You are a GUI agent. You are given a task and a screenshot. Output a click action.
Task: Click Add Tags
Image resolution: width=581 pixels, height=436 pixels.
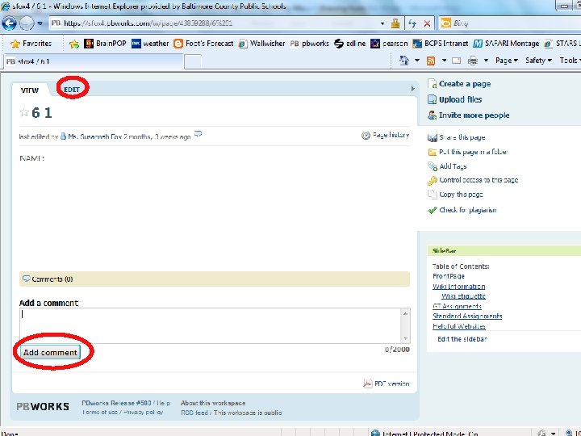pyautogui.click(x=448, y=166)
